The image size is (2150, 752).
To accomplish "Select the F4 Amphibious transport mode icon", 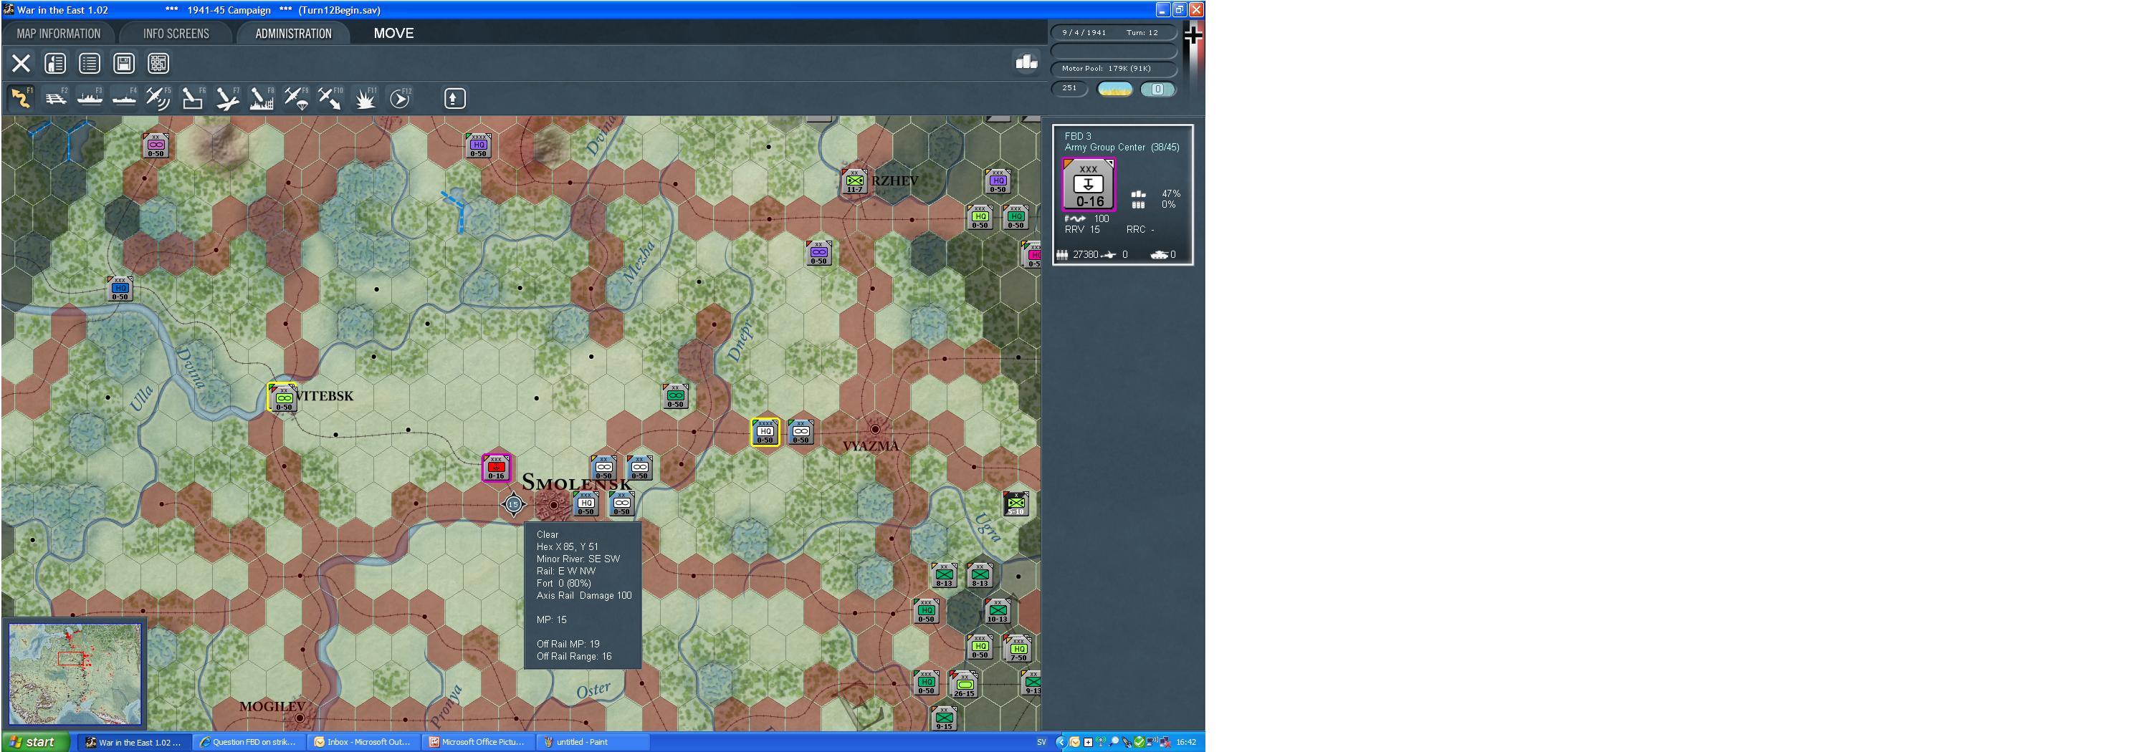I will tap(123, 98).
